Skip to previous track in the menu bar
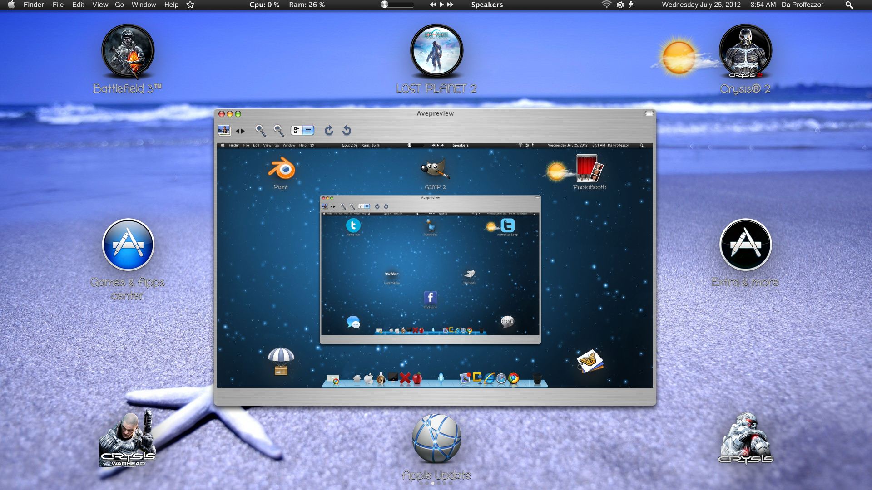The width and height of the screenshot is (872, 490). 433,5
